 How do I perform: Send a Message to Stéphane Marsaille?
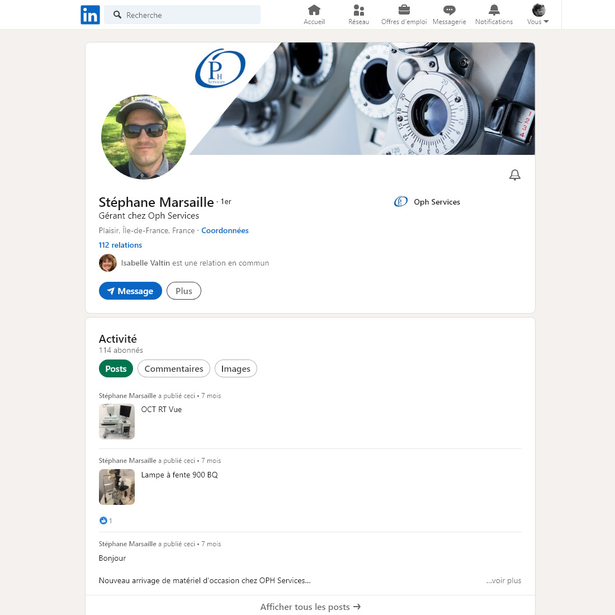click(x=130, y=291)
